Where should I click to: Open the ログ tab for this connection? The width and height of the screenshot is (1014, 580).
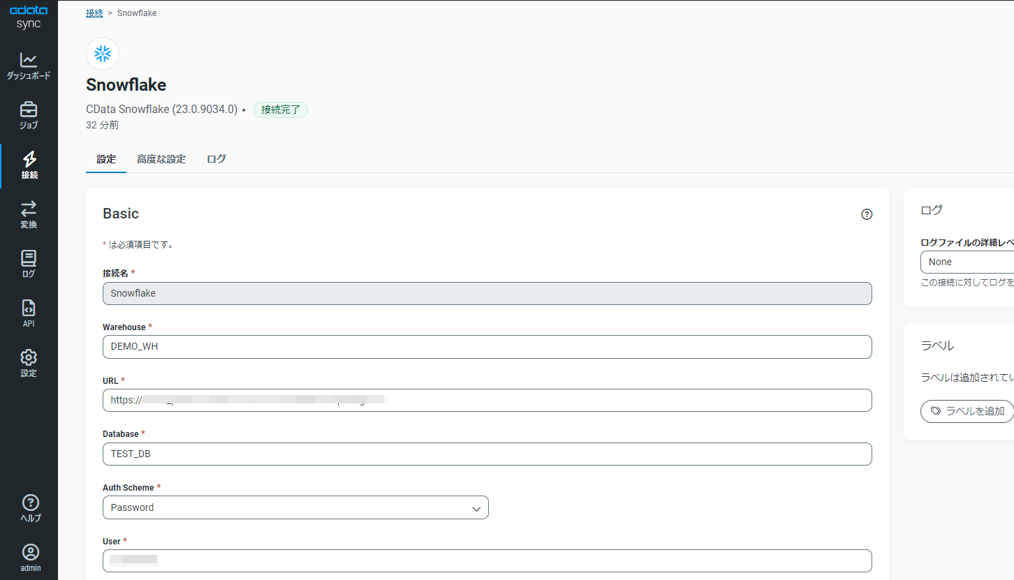[x=216, y=158]
